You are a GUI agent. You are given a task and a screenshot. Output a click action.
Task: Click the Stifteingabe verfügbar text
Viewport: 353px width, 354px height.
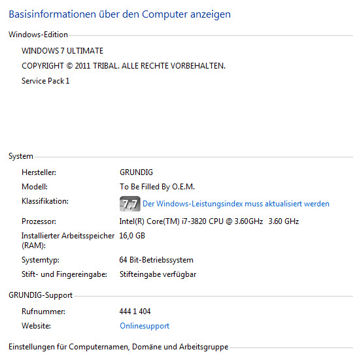click(158, 274)
